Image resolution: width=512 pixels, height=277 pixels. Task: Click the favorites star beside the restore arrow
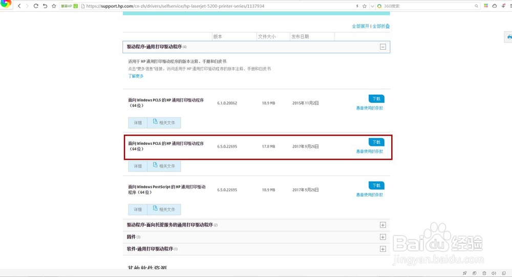pos(54,6)
